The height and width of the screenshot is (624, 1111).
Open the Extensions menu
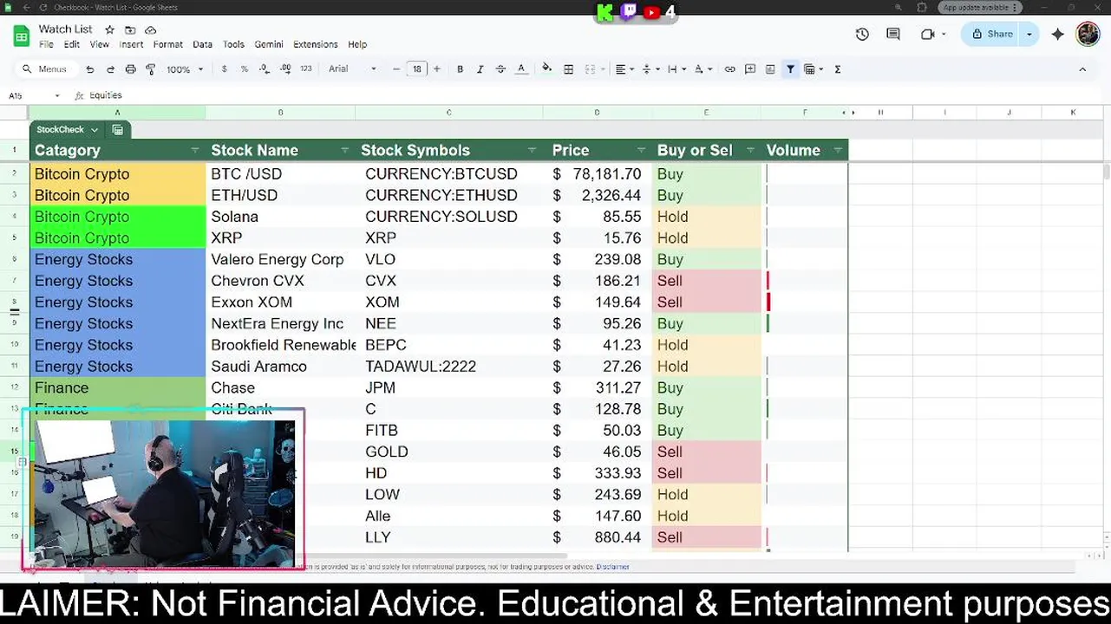[x=315, y=44]
